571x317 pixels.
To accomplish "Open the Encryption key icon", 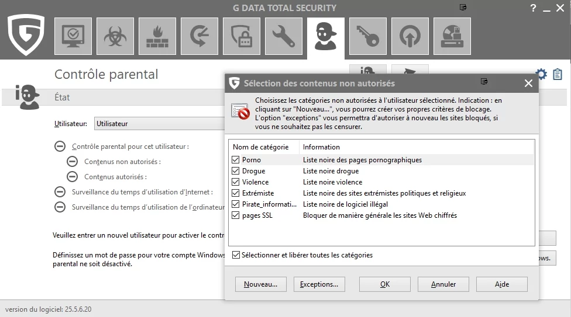I will point(368,36).
